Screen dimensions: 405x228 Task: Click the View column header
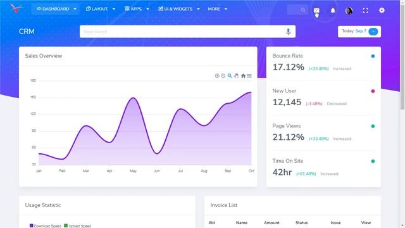tap(366, 222)
